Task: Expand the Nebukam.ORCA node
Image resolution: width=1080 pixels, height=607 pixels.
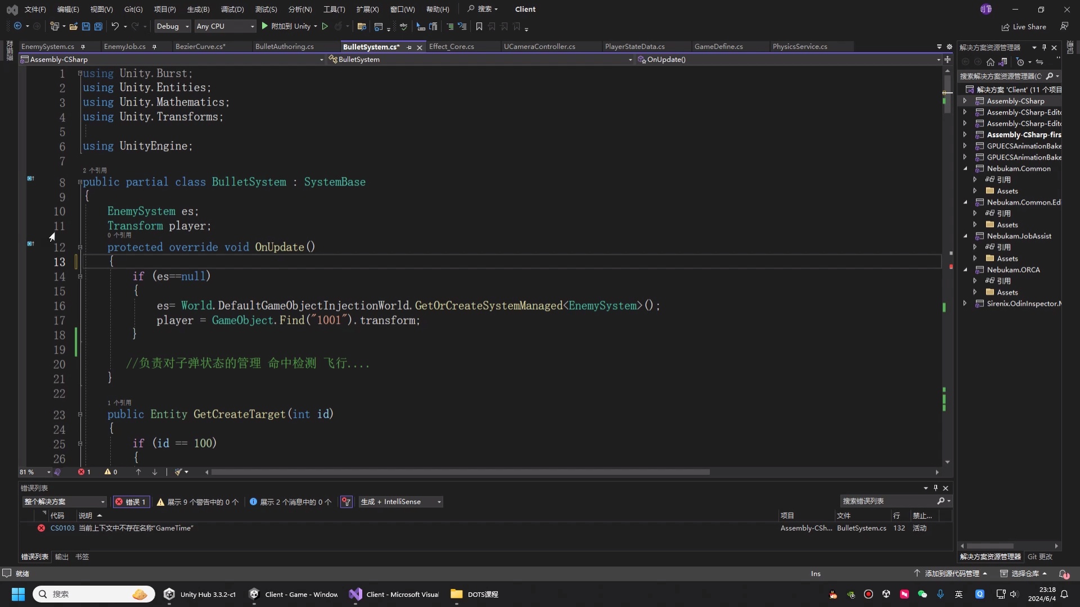Action: click(966, 270)
